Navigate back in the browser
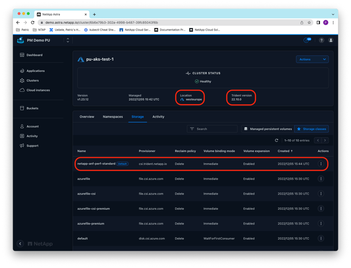 (18, 23)
